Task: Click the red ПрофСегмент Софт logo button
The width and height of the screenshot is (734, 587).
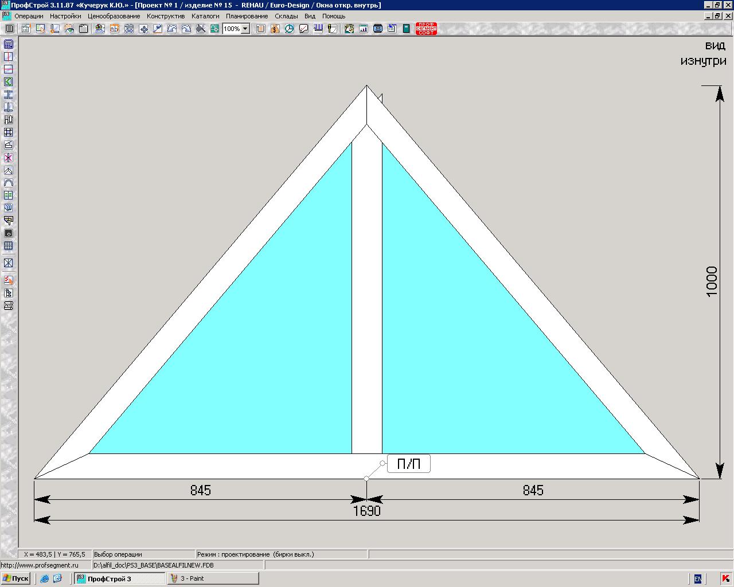Action: tap(426, 29)
